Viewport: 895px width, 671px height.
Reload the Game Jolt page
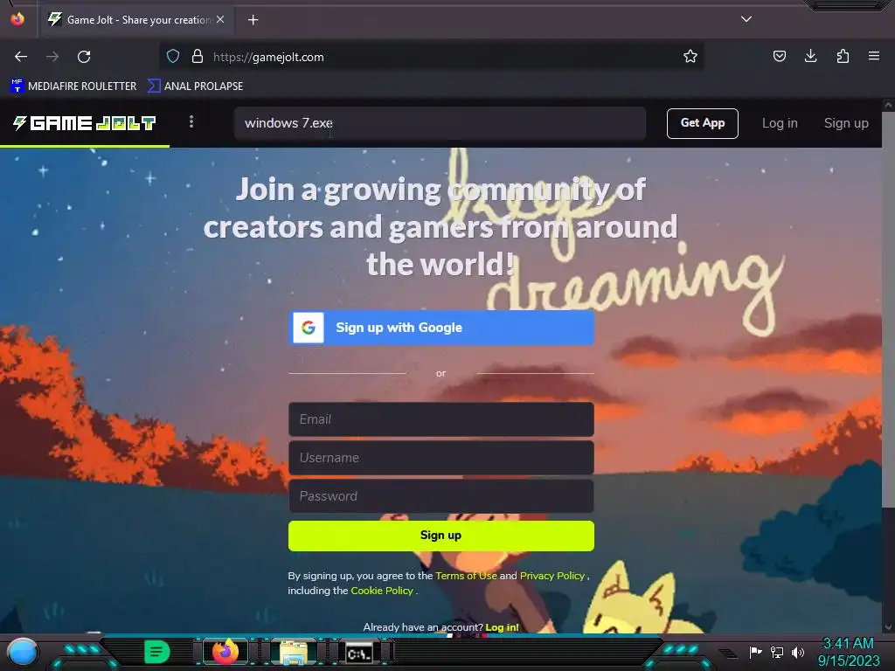(84, 57)
